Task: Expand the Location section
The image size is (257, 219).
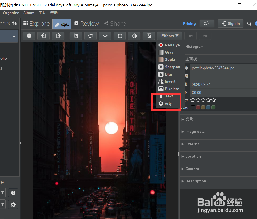Action: click(218, 156)
